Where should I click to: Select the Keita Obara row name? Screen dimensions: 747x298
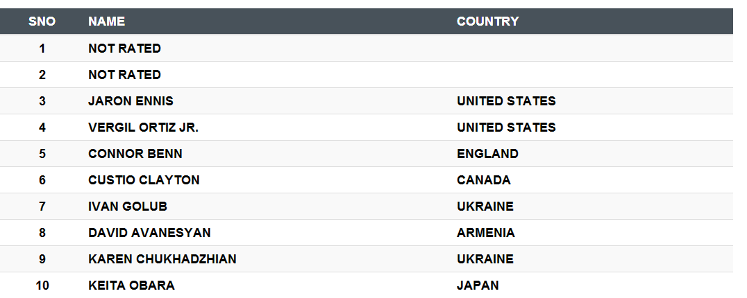[131, 286]
